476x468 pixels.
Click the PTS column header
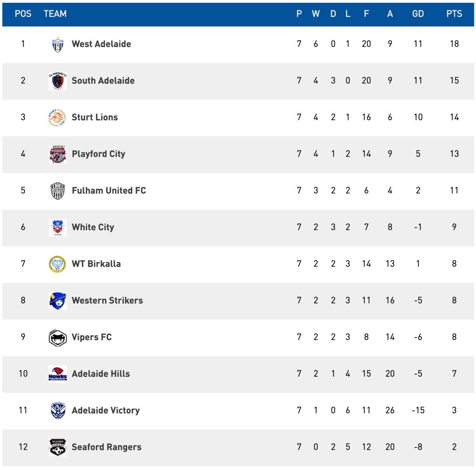click(454, 14)
